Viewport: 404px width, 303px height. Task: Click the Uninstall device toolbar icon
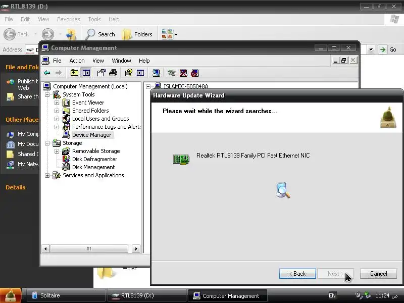pos(183,73)
